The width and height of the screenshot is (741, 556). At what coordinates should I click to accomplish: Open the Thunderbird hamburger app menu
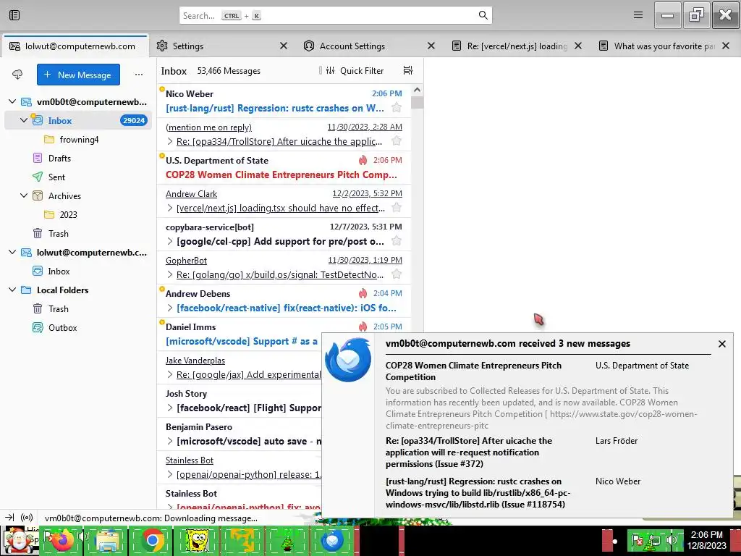[x=638, y=15]
